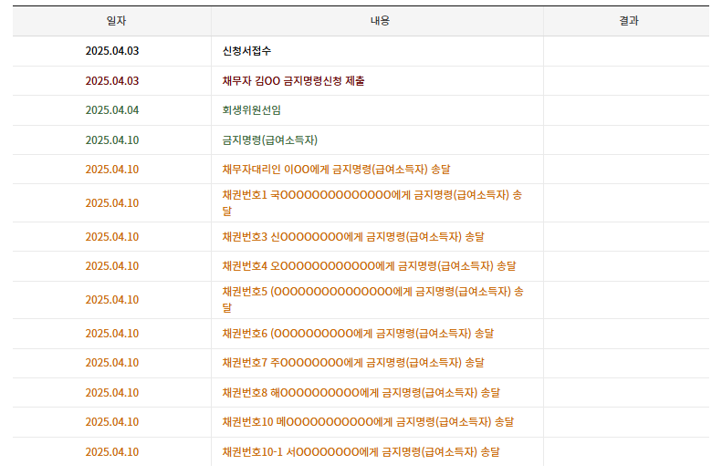This screenshot has height=475, width=722.
Task: Select the 채권번호5 송달 entry
Action: 373,299
